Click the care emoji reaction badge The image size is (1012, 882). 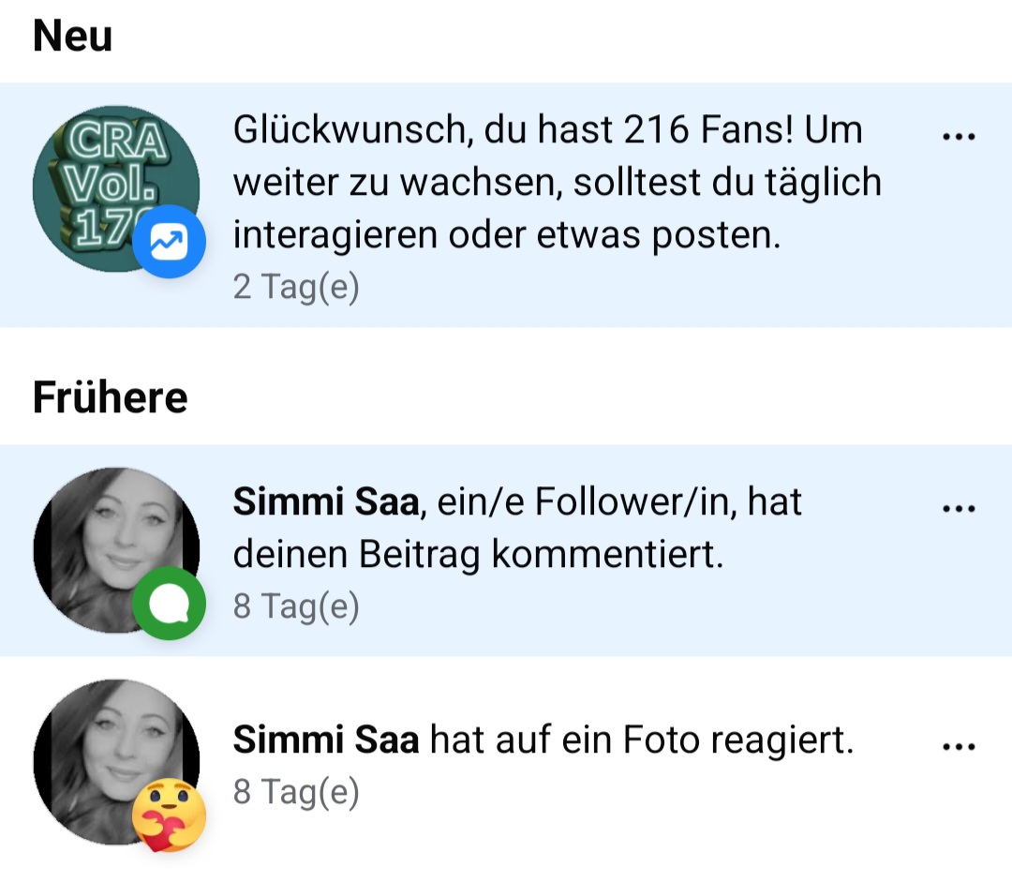[169, 812]
